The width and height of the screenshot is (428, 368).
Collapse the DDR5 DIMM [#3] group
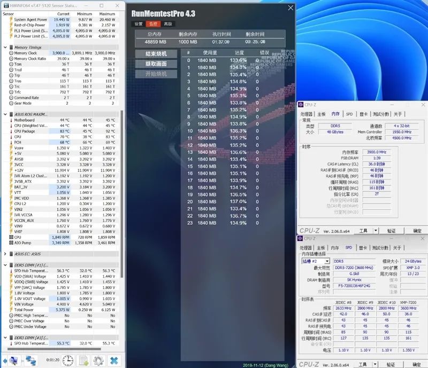5,338
